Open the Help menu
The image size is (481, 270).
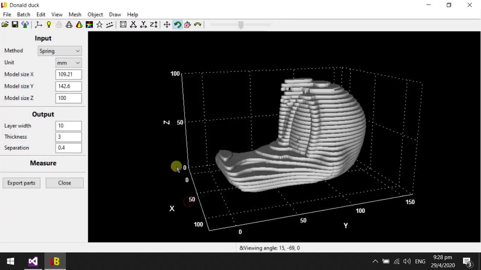pos(132,14)
